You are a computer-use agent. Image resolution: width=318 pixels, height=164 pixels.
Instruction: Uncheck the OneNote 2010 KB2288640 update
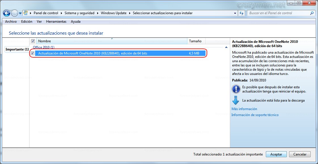click(33, 53)
